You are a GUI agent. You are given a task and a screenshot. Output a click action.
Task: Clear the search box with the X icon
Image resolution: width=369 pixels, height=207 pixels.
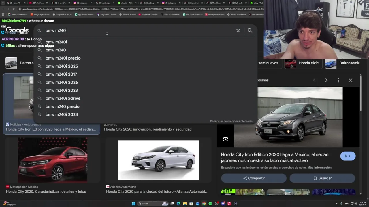pos(238,30)
